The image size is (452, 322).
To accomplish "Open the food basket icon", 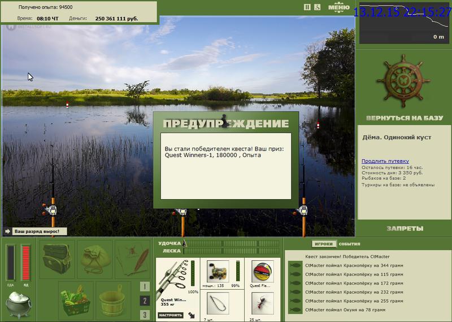I will point(76,299).
